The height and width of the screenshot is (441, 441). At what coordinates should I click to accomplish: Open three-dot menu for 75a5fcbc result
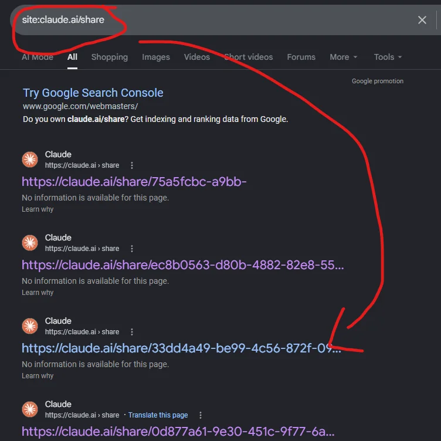click(131, 165)
